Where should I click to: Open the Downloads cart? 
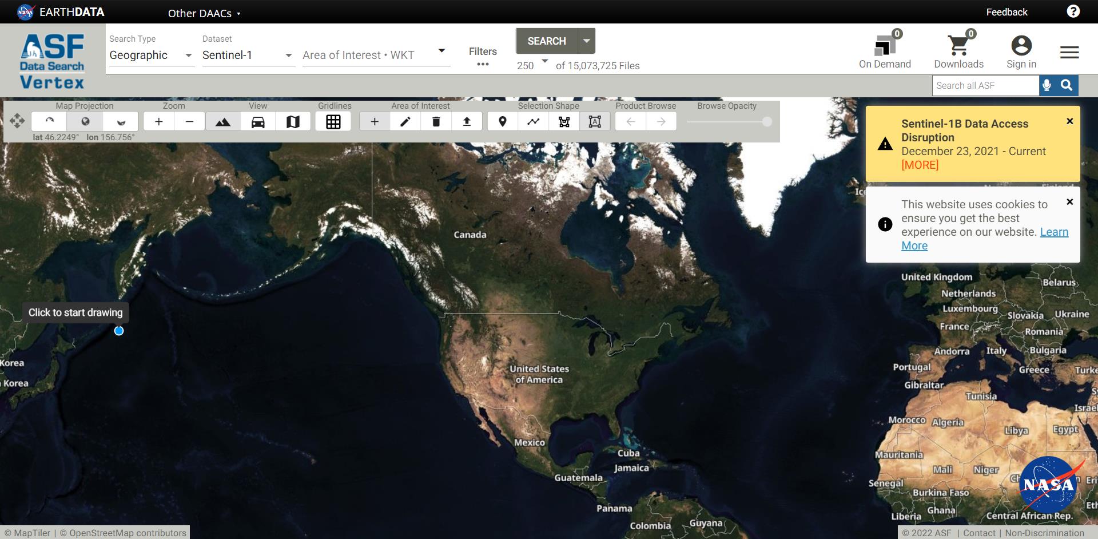(959, 50)
